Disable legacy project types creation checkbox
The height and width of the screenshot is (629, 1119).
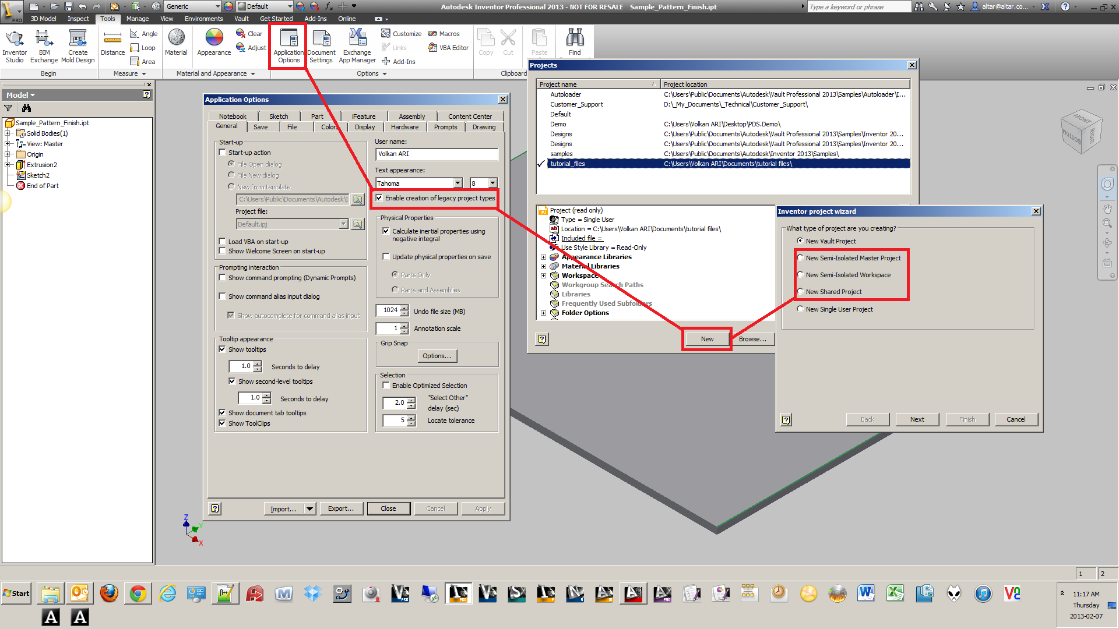379,198
